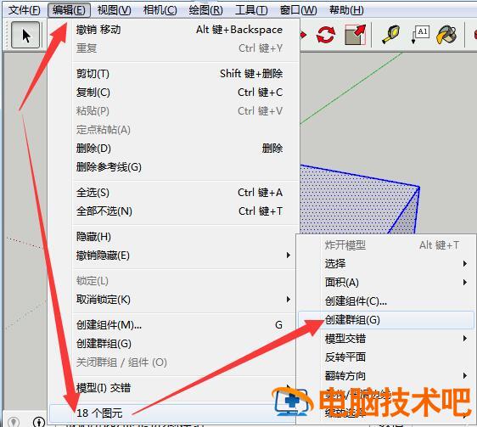This screenshot has height=427, width=477.
Task: Open the 文件(F) menu
Action: [24, 10]
